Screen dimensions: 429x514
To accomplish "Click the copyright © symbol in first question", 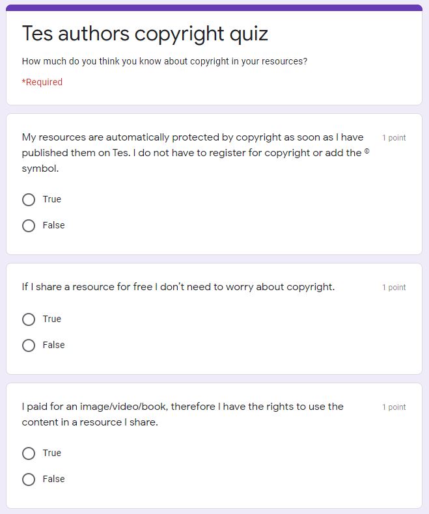I will click(x=367, y=152).
